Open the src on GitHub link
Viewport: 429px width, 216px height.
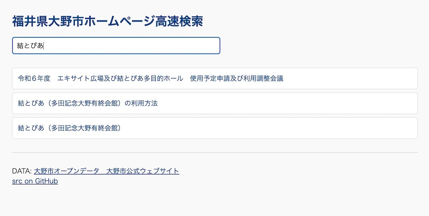pyautogui.click(x=35, y=181)
